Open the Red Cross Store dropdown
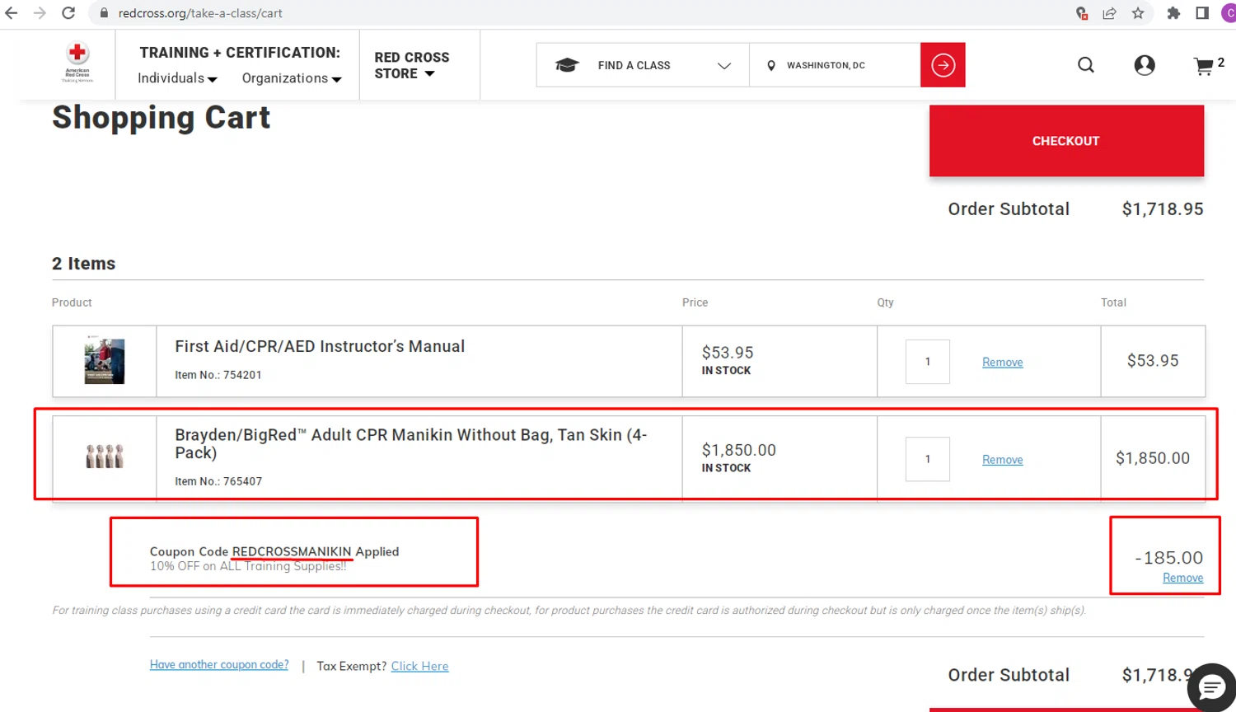Screen dimensions: 1236x712 (411, 65)
